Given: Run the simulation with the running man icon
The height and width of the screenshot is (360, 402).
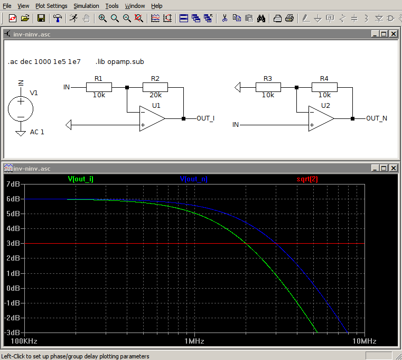Looking at the screenshot, I should pyautogui.click(x=73, y=18).
